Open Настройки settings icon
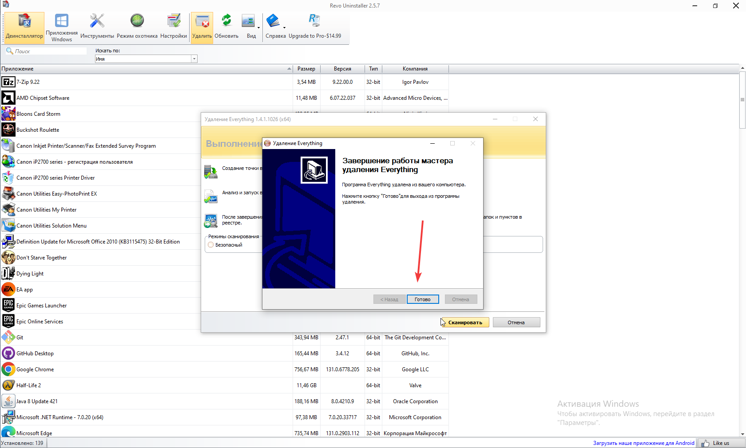This screenshot has height=448, width=746. point(174,28)
